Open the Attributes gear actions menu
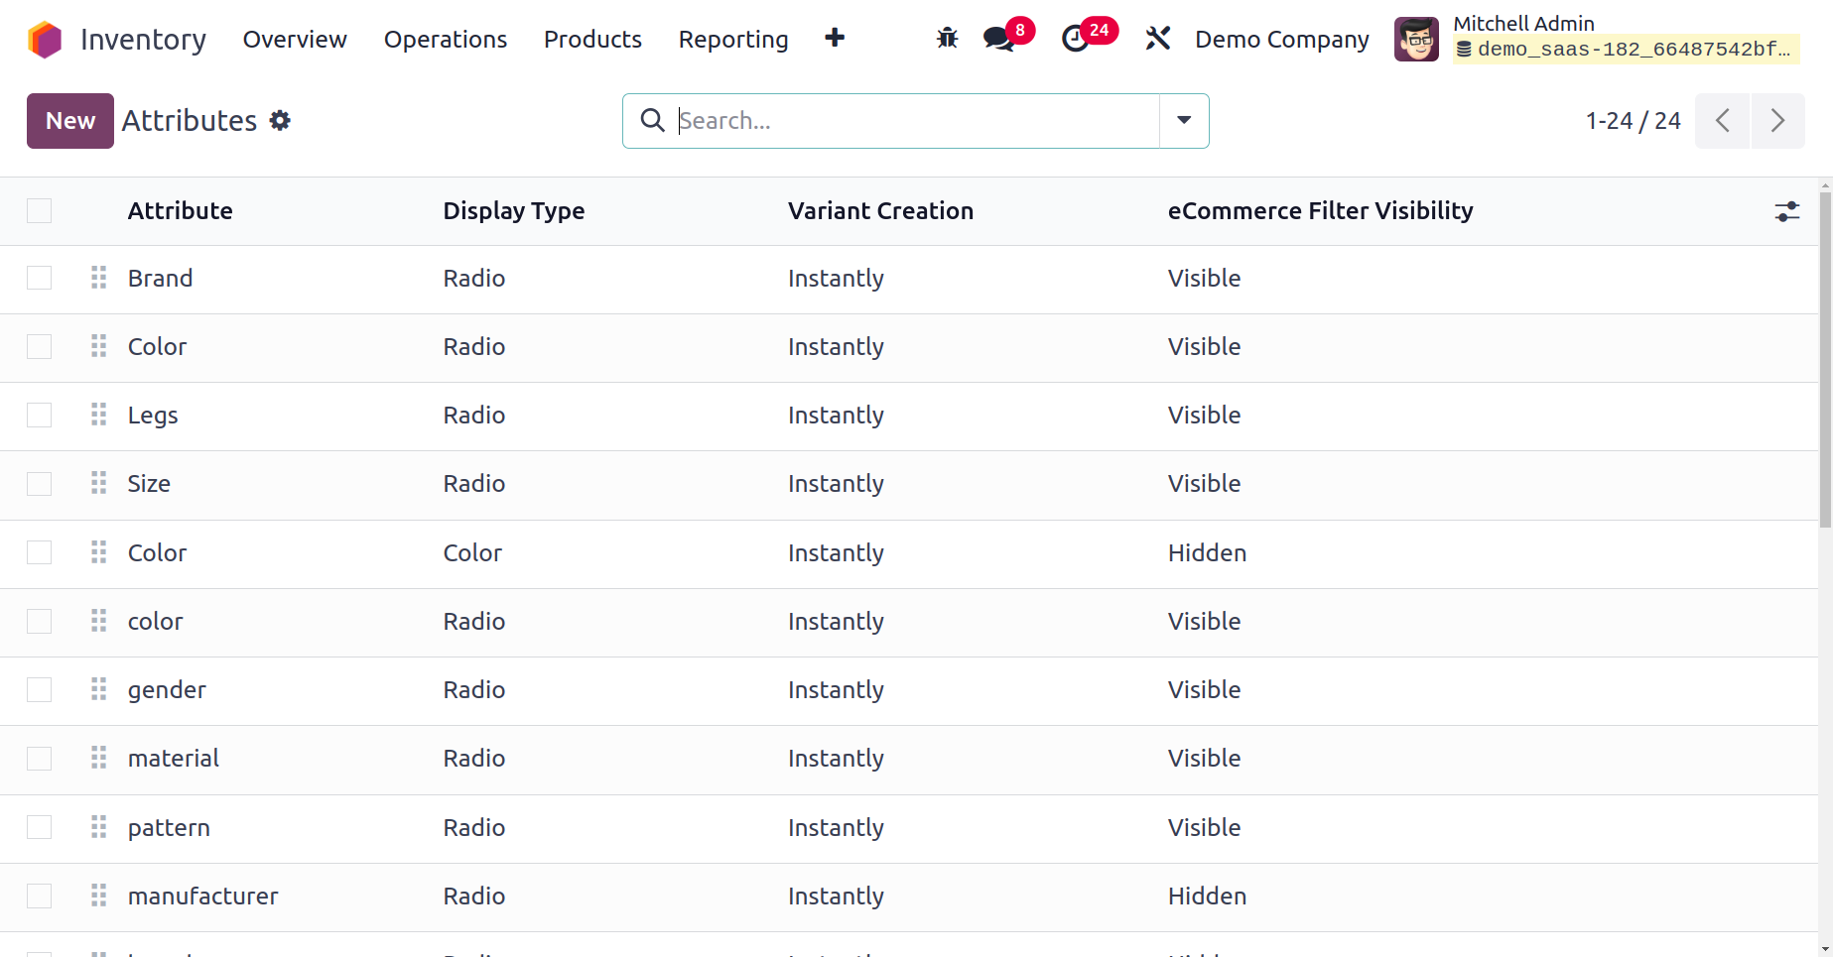 (281, 121)
